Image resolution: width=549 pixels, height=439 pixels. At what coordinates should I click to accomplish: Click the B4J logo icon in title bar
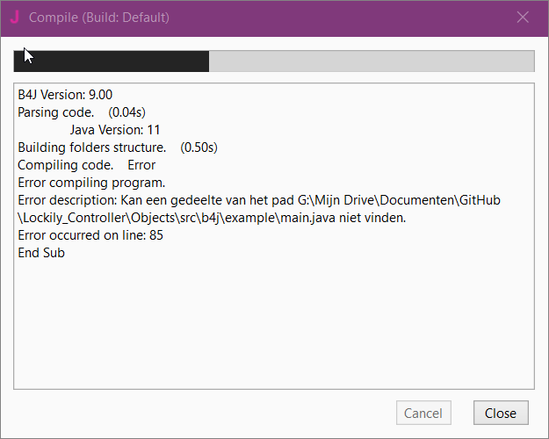coord(15,18)
